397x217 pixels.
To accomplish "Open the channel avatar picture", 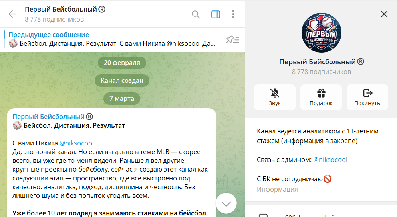I will click(321, 33).
